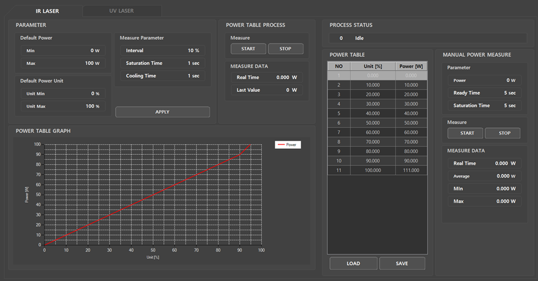Edit the Ready Time field
This screenshot has height=281, width=538.
pos(485,93)
